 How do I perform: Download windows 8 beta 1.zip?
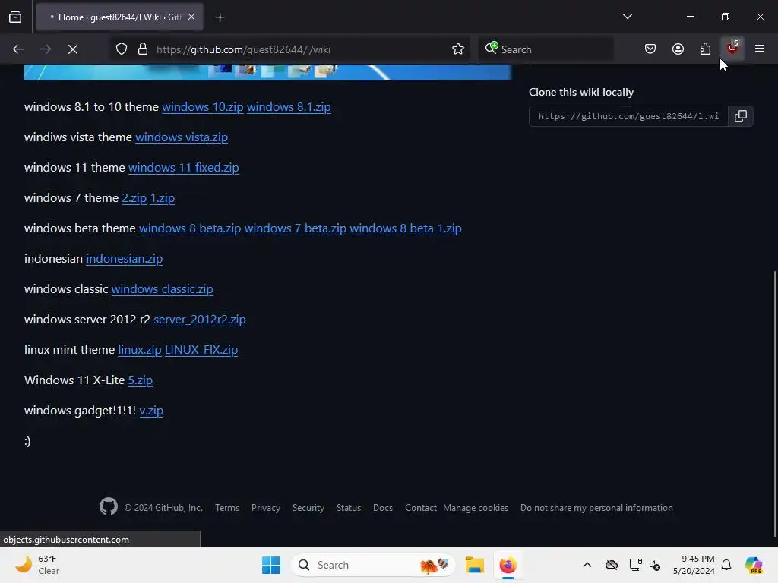click(406, 228)
